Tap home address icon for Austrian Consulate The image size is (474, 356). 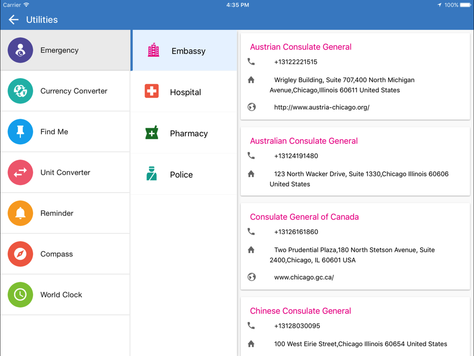coord(251,80)
